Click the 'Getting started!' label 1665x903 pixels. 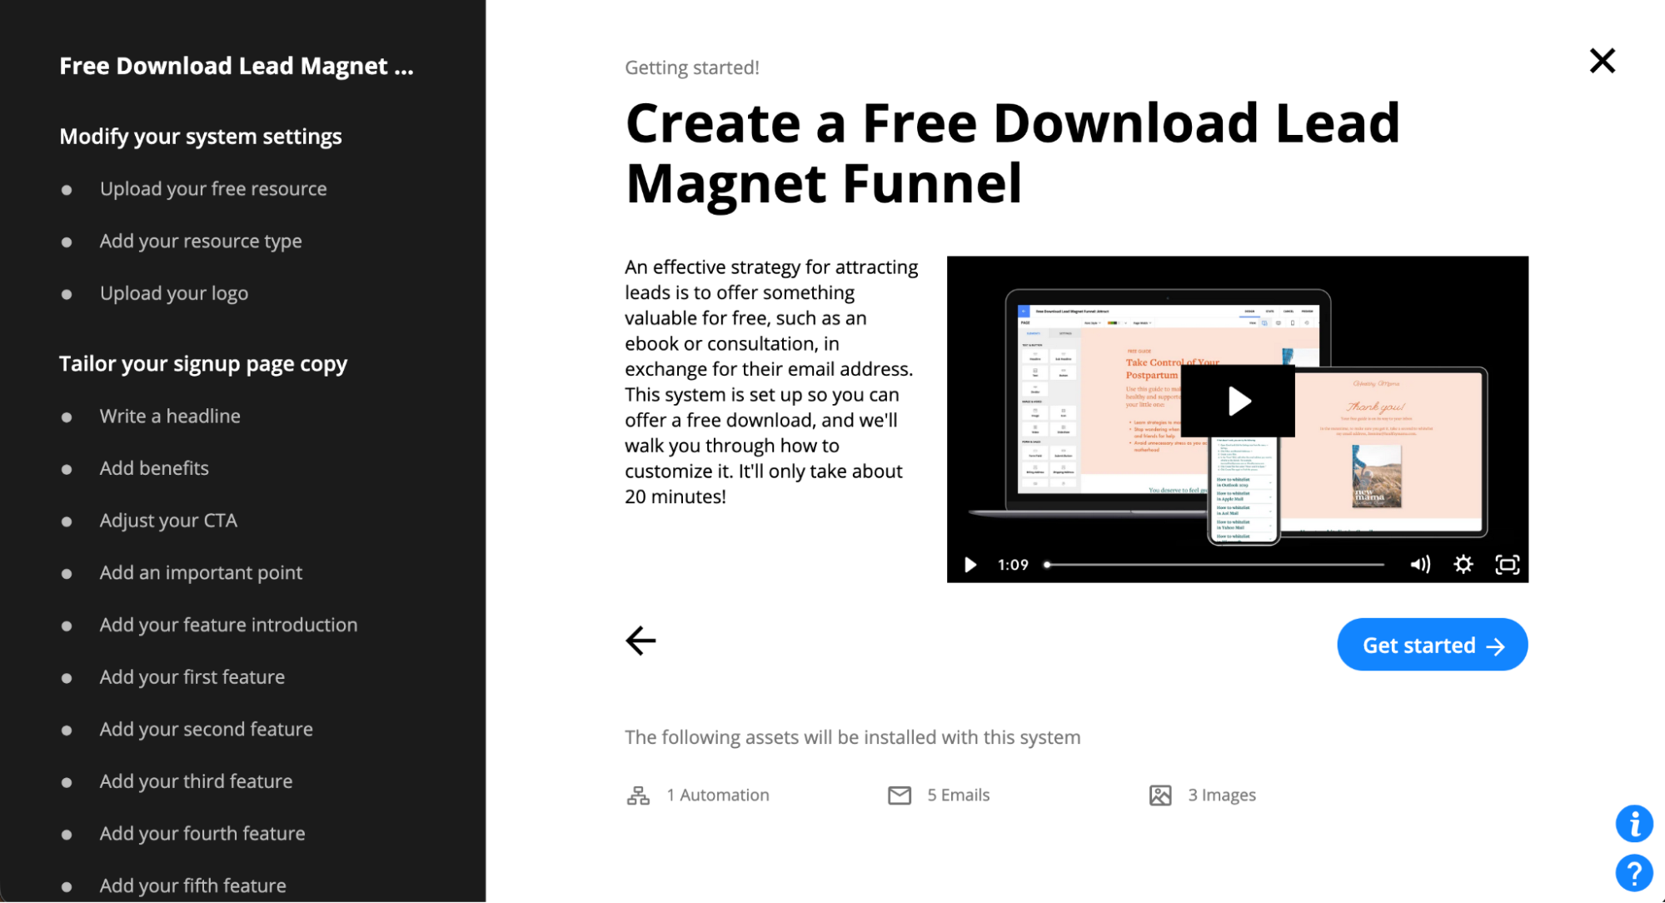(x=692, y=67)
